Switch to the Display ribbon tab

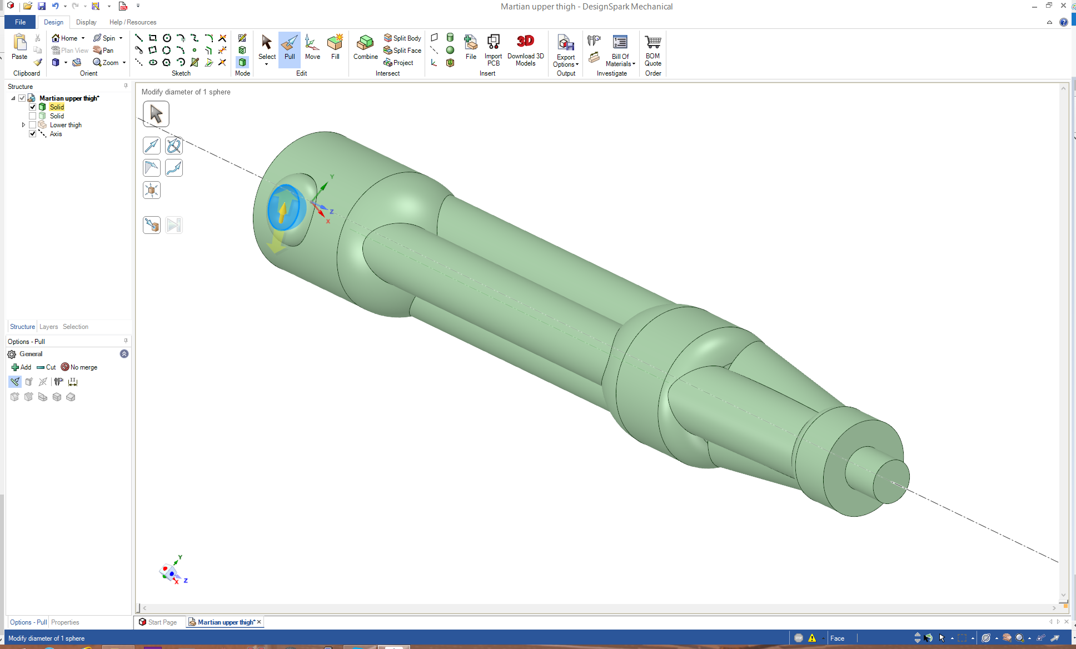[x=86, y=22]
